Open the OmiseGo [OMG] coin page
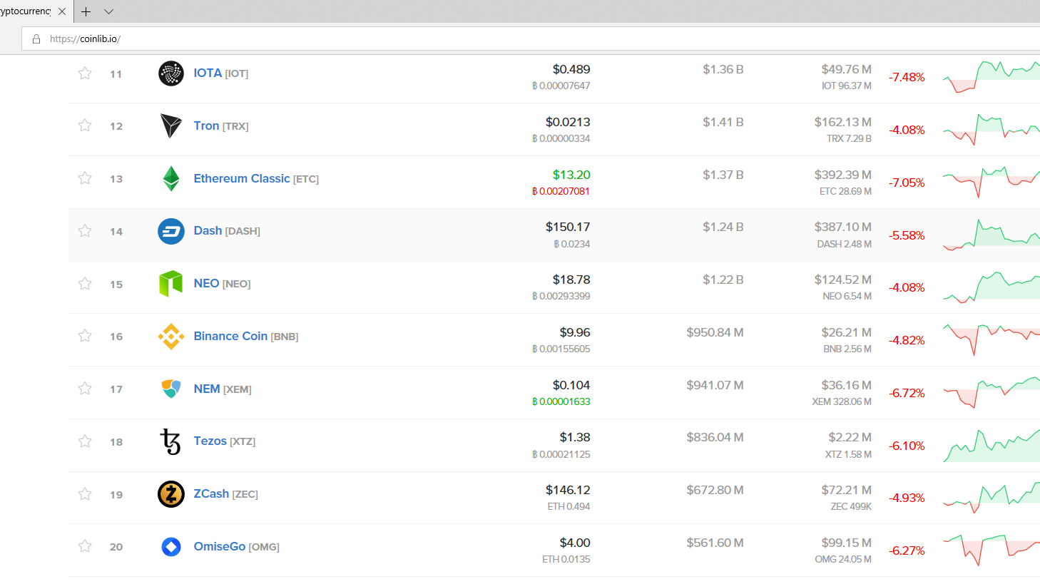 (x=237, y=547)
